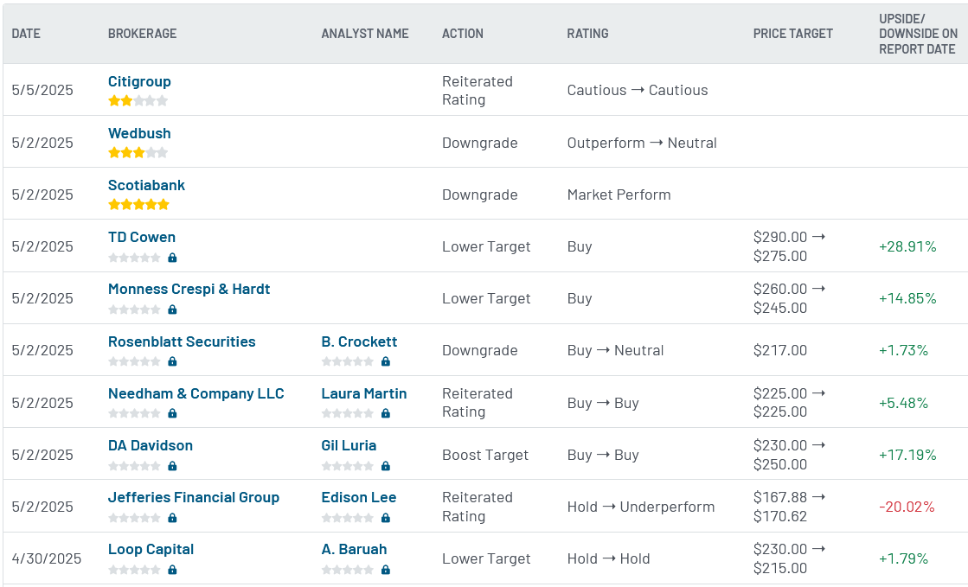Screen dimensions: 968x587
Task: Click Wedbush's three-star rating
Action: pyautogui.click(x=138, y=152)
